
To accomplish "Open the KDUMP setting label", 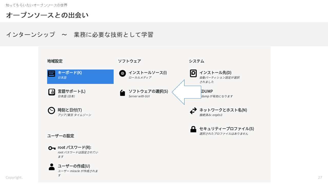I will [207, 91].
